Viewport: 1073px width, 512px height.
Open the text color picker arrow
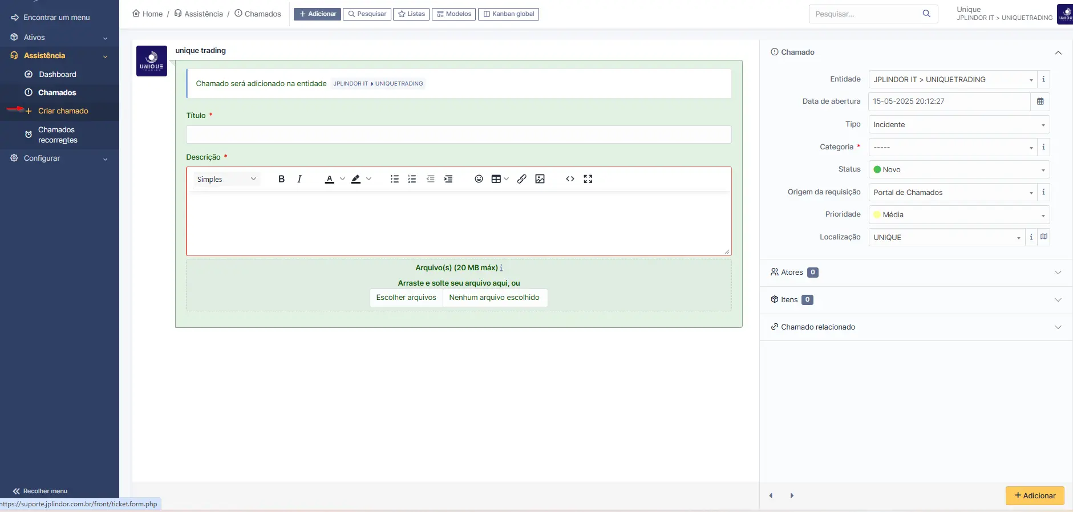pyautogui.click(x=342, y=179)
